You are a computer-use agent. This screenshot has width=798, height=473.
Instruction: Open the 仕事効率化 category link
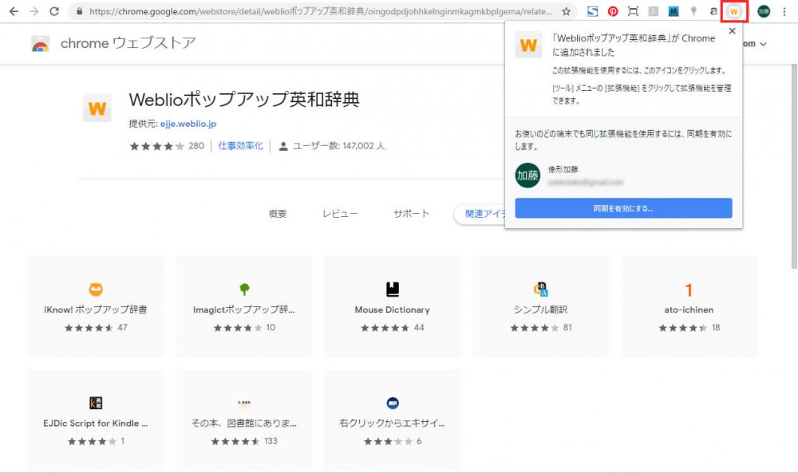240,146
